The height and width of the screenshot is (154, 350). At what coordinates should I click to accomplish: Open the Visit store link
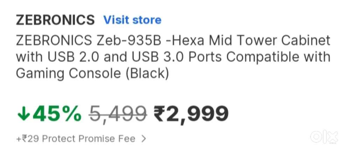[132, 20]
